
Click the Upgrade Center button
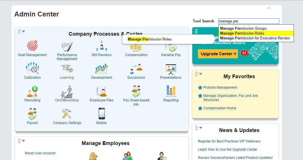point(218,54)
